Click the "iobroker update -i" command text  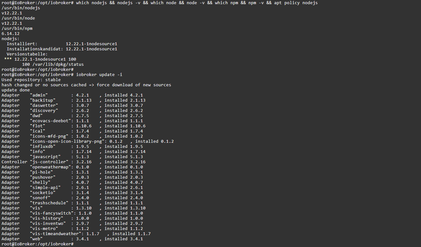pyautogui.click(x=99, y=75)
